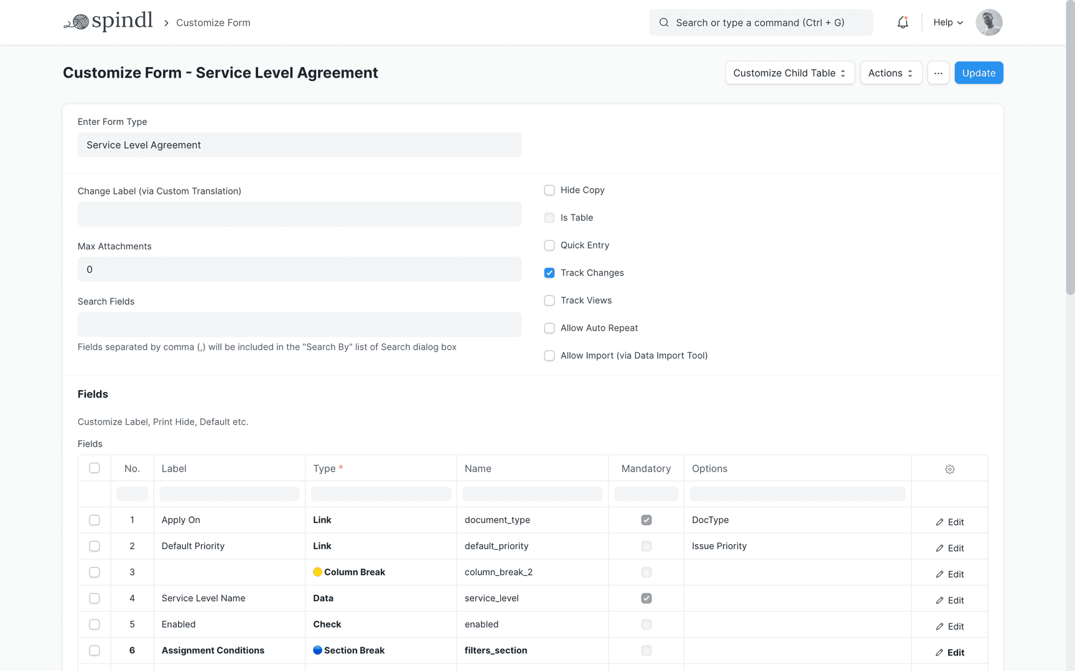
Task: Expand the Help dropdown
Action: click(x=947, y=22)
